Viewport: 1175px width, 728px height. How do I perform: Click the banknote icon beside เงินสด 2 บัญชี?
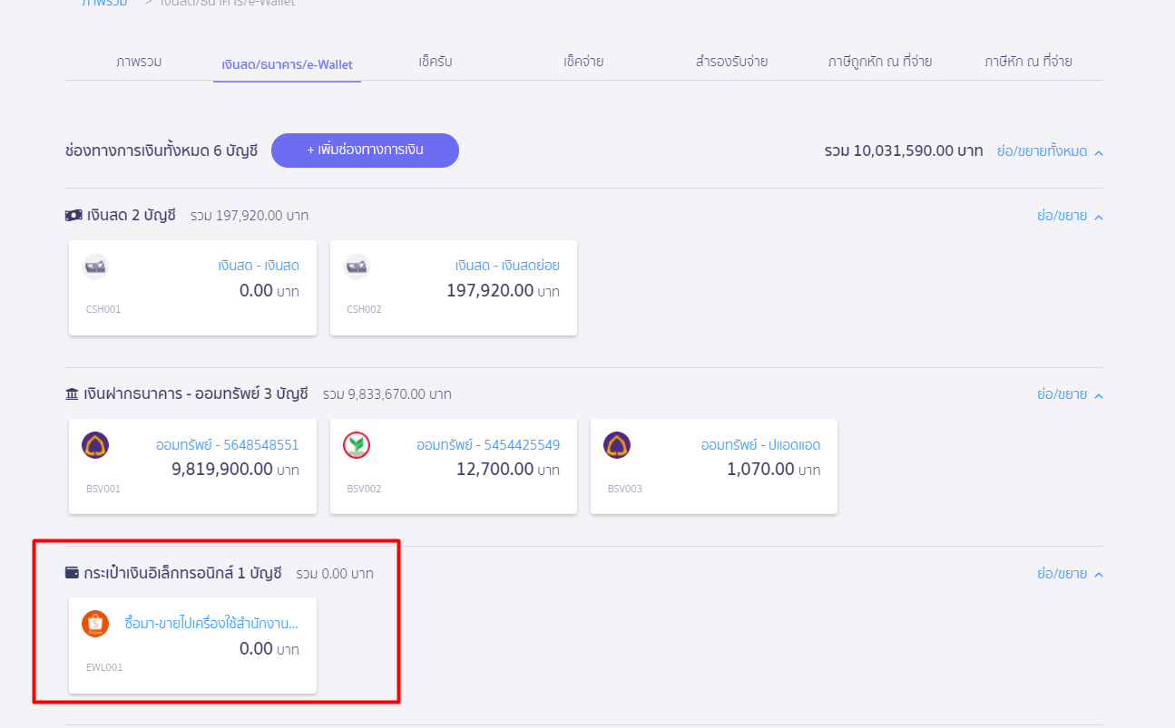[x=73, y=216]
